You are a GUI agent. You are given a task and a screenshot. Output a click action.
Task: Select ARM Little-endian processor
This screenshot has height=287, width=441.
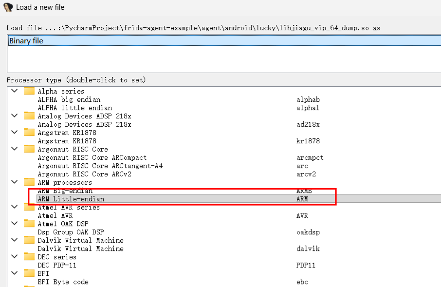(x=71, y=199)
